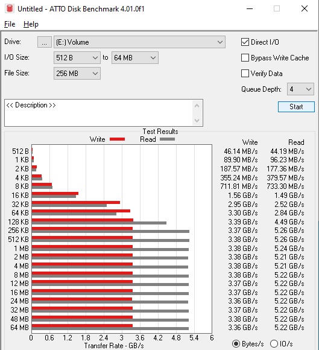The width and height of the screenshot is (319, 350).
Task: Click the description scrollbar down arrow
Action: tap(197, 121)
